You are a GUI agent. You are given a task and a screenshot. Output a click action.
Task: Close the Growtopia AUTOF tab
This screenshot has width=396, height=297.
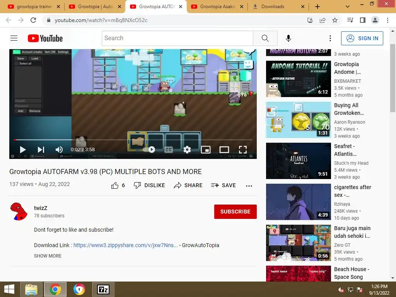[181, 7]
